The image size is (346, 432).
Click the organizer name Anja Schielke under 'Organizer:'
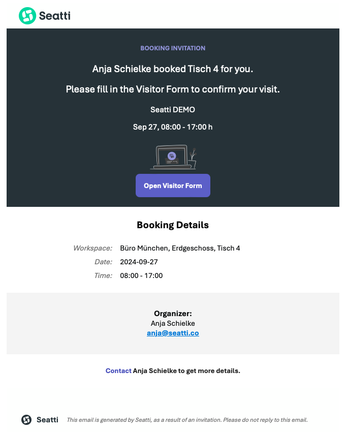[173, 323]
